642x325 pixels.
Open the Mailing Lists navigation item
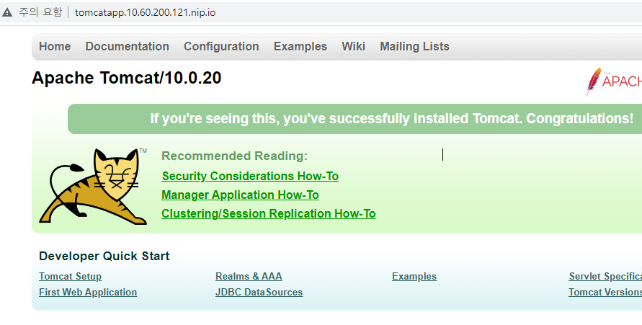coord(414,46)
